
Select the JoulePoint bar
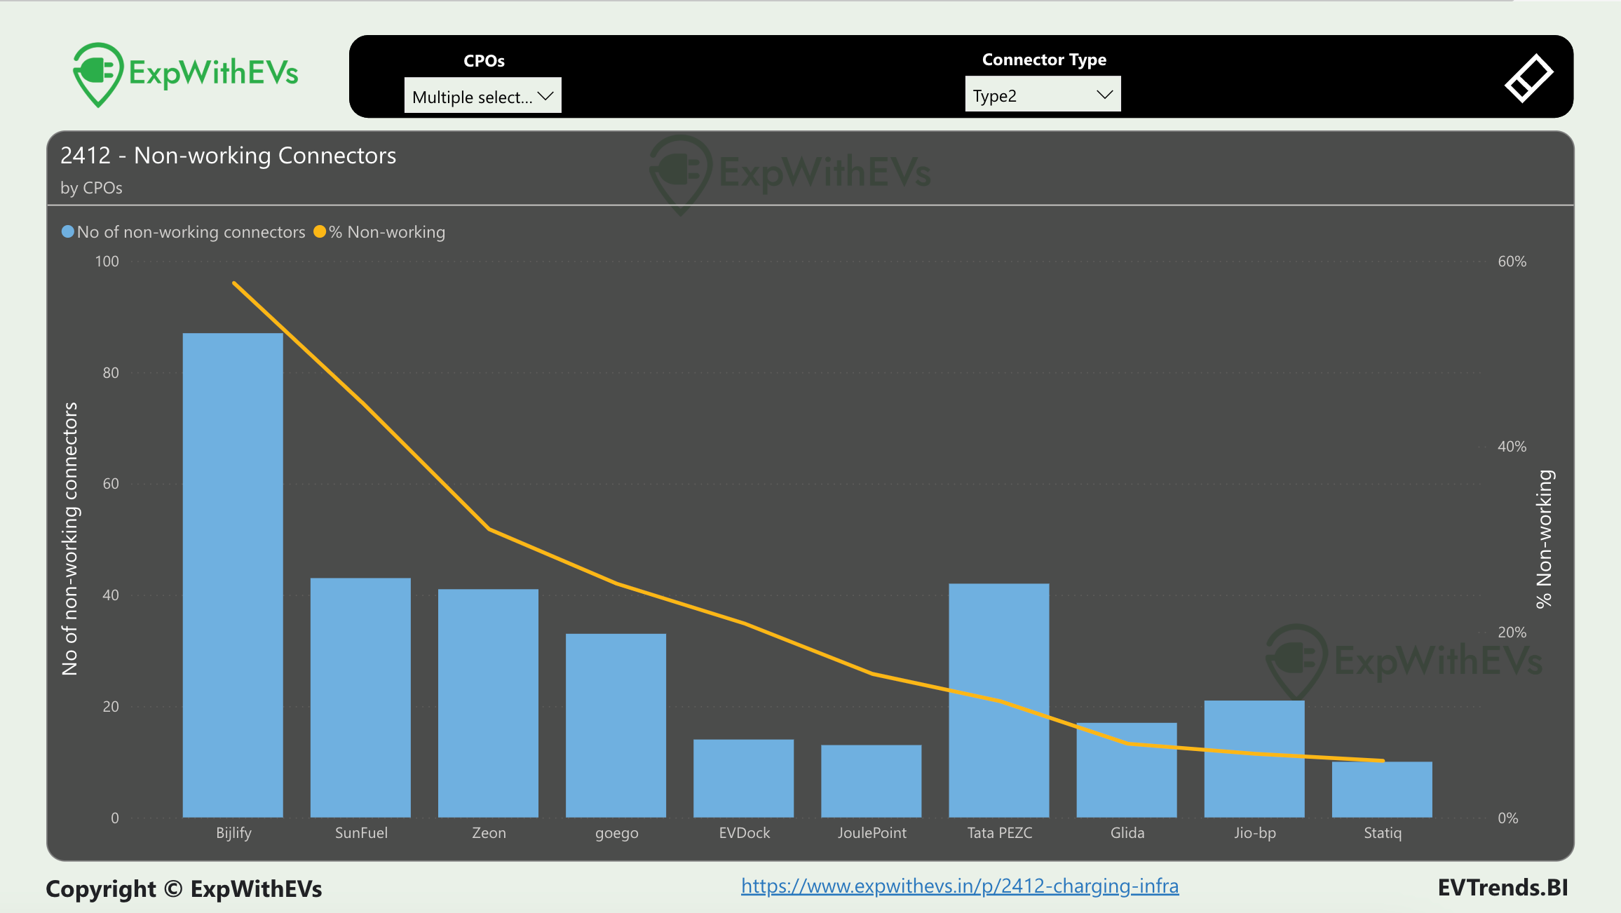pyautogui.click(x=871, y=781)
